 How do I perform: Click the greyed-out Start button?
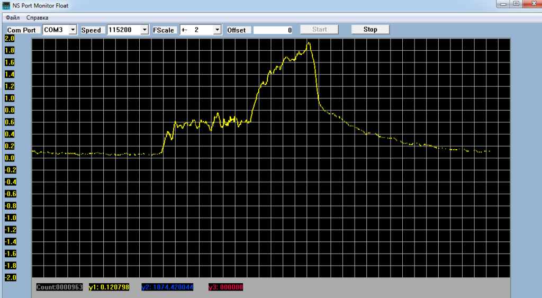[x=319, y=30]
